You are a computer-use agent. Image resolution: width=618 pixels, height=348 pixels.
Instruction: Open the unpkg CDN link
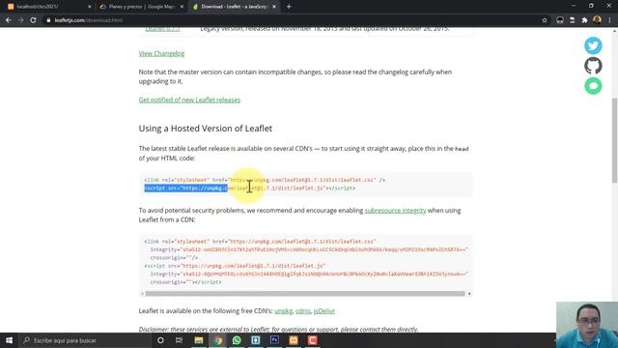point(283,311)
